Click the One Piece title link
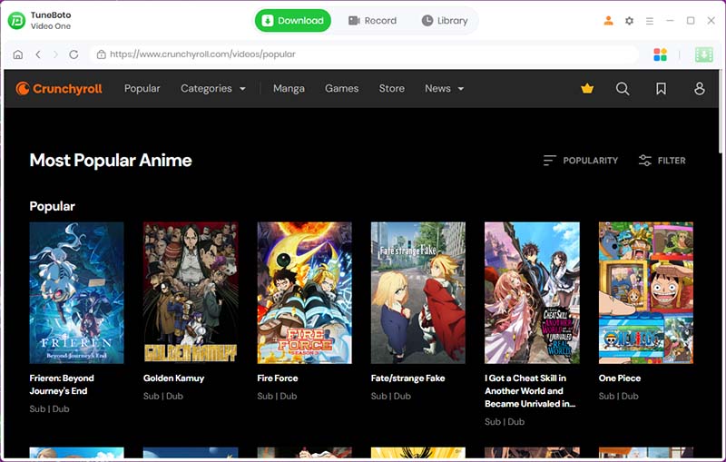 coord(620,378)
